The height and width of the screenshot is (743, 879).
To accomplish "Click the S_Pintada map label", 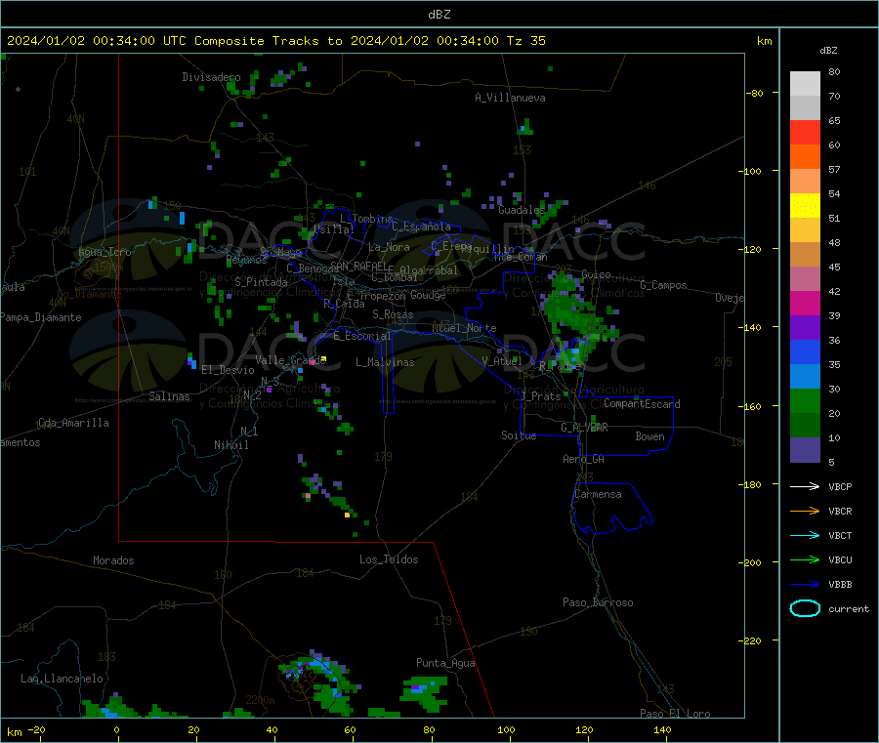I will (x=261, y=282).
